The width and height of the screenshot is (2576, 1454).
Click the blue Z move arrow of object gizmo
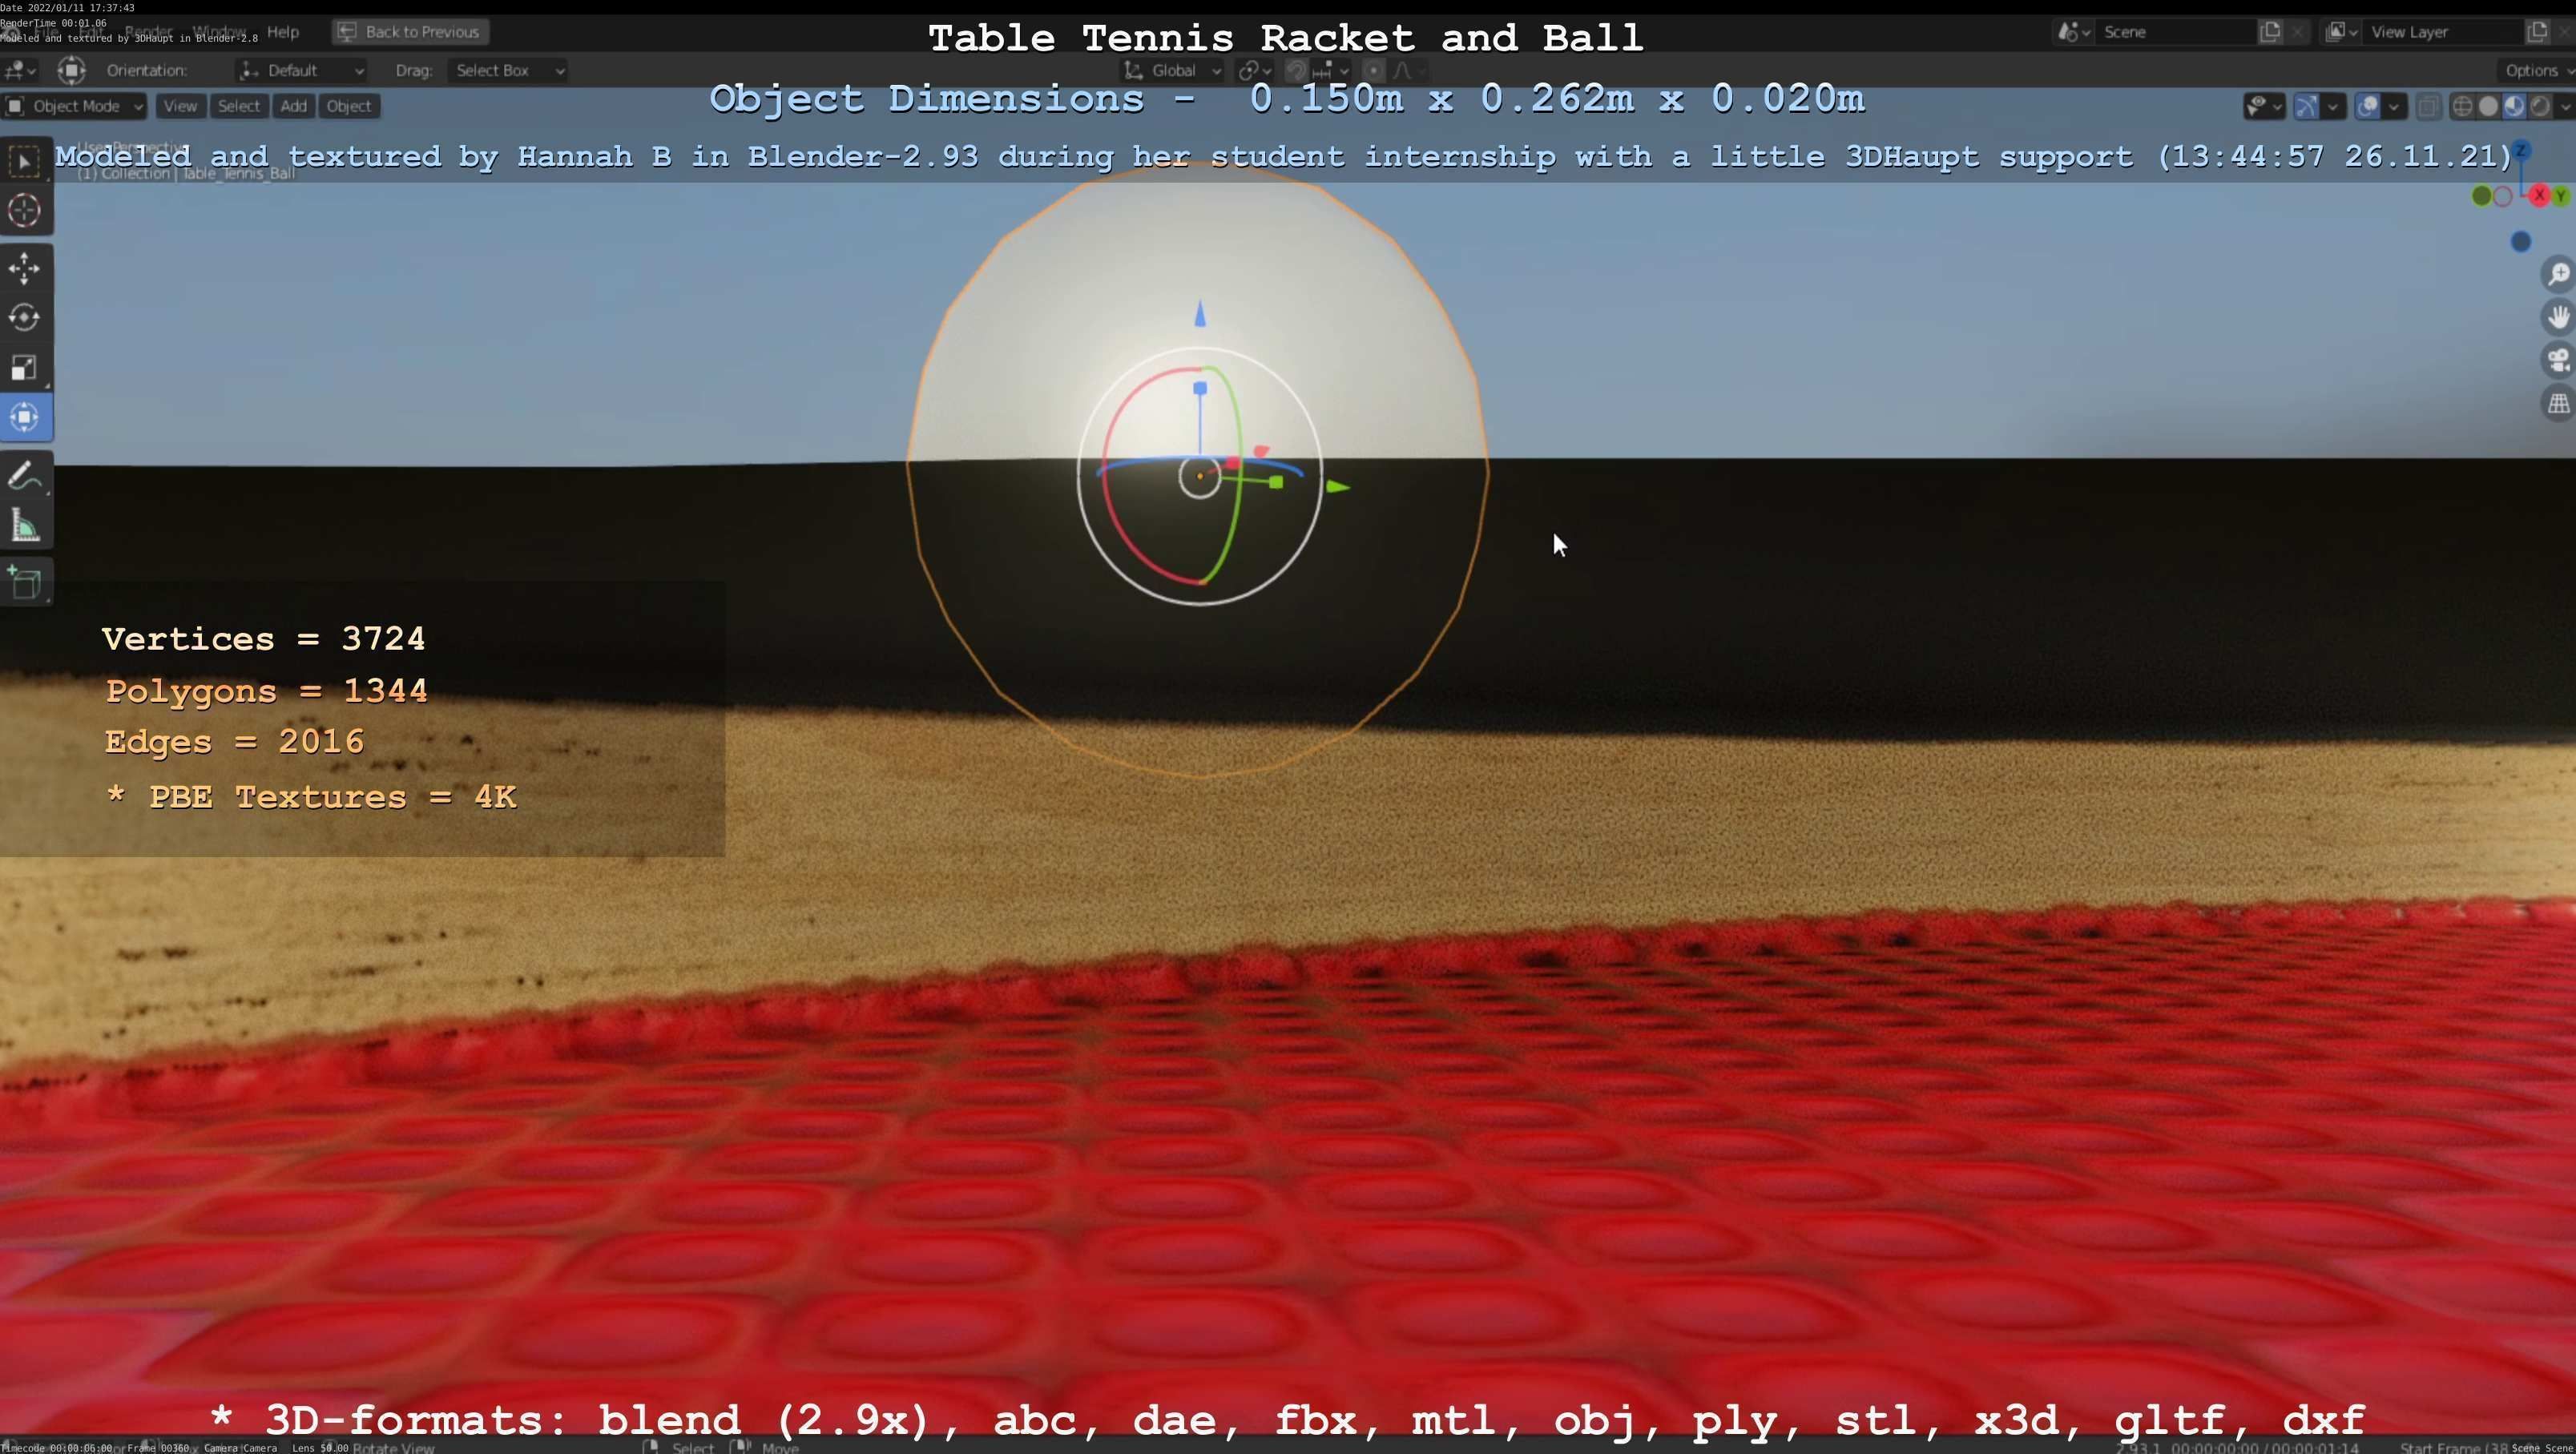(x=1200, y=314)
